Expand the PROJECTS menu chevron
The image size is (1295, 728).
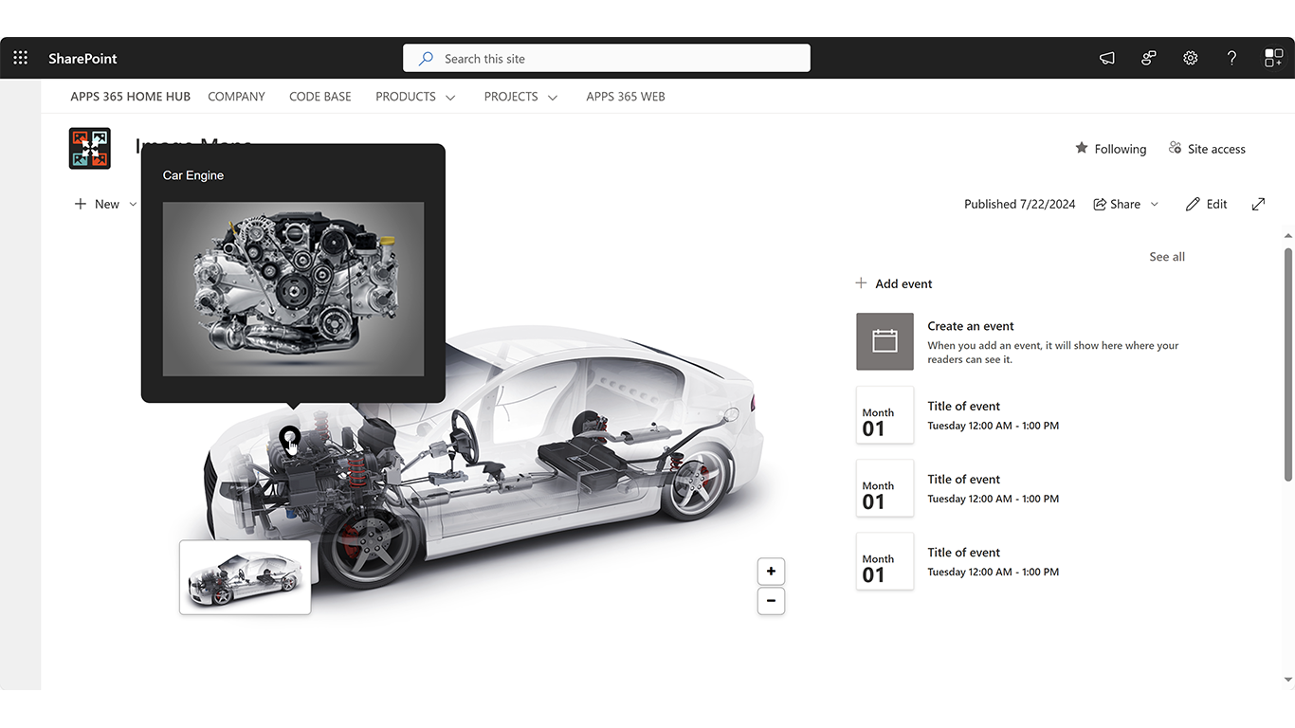553,98
